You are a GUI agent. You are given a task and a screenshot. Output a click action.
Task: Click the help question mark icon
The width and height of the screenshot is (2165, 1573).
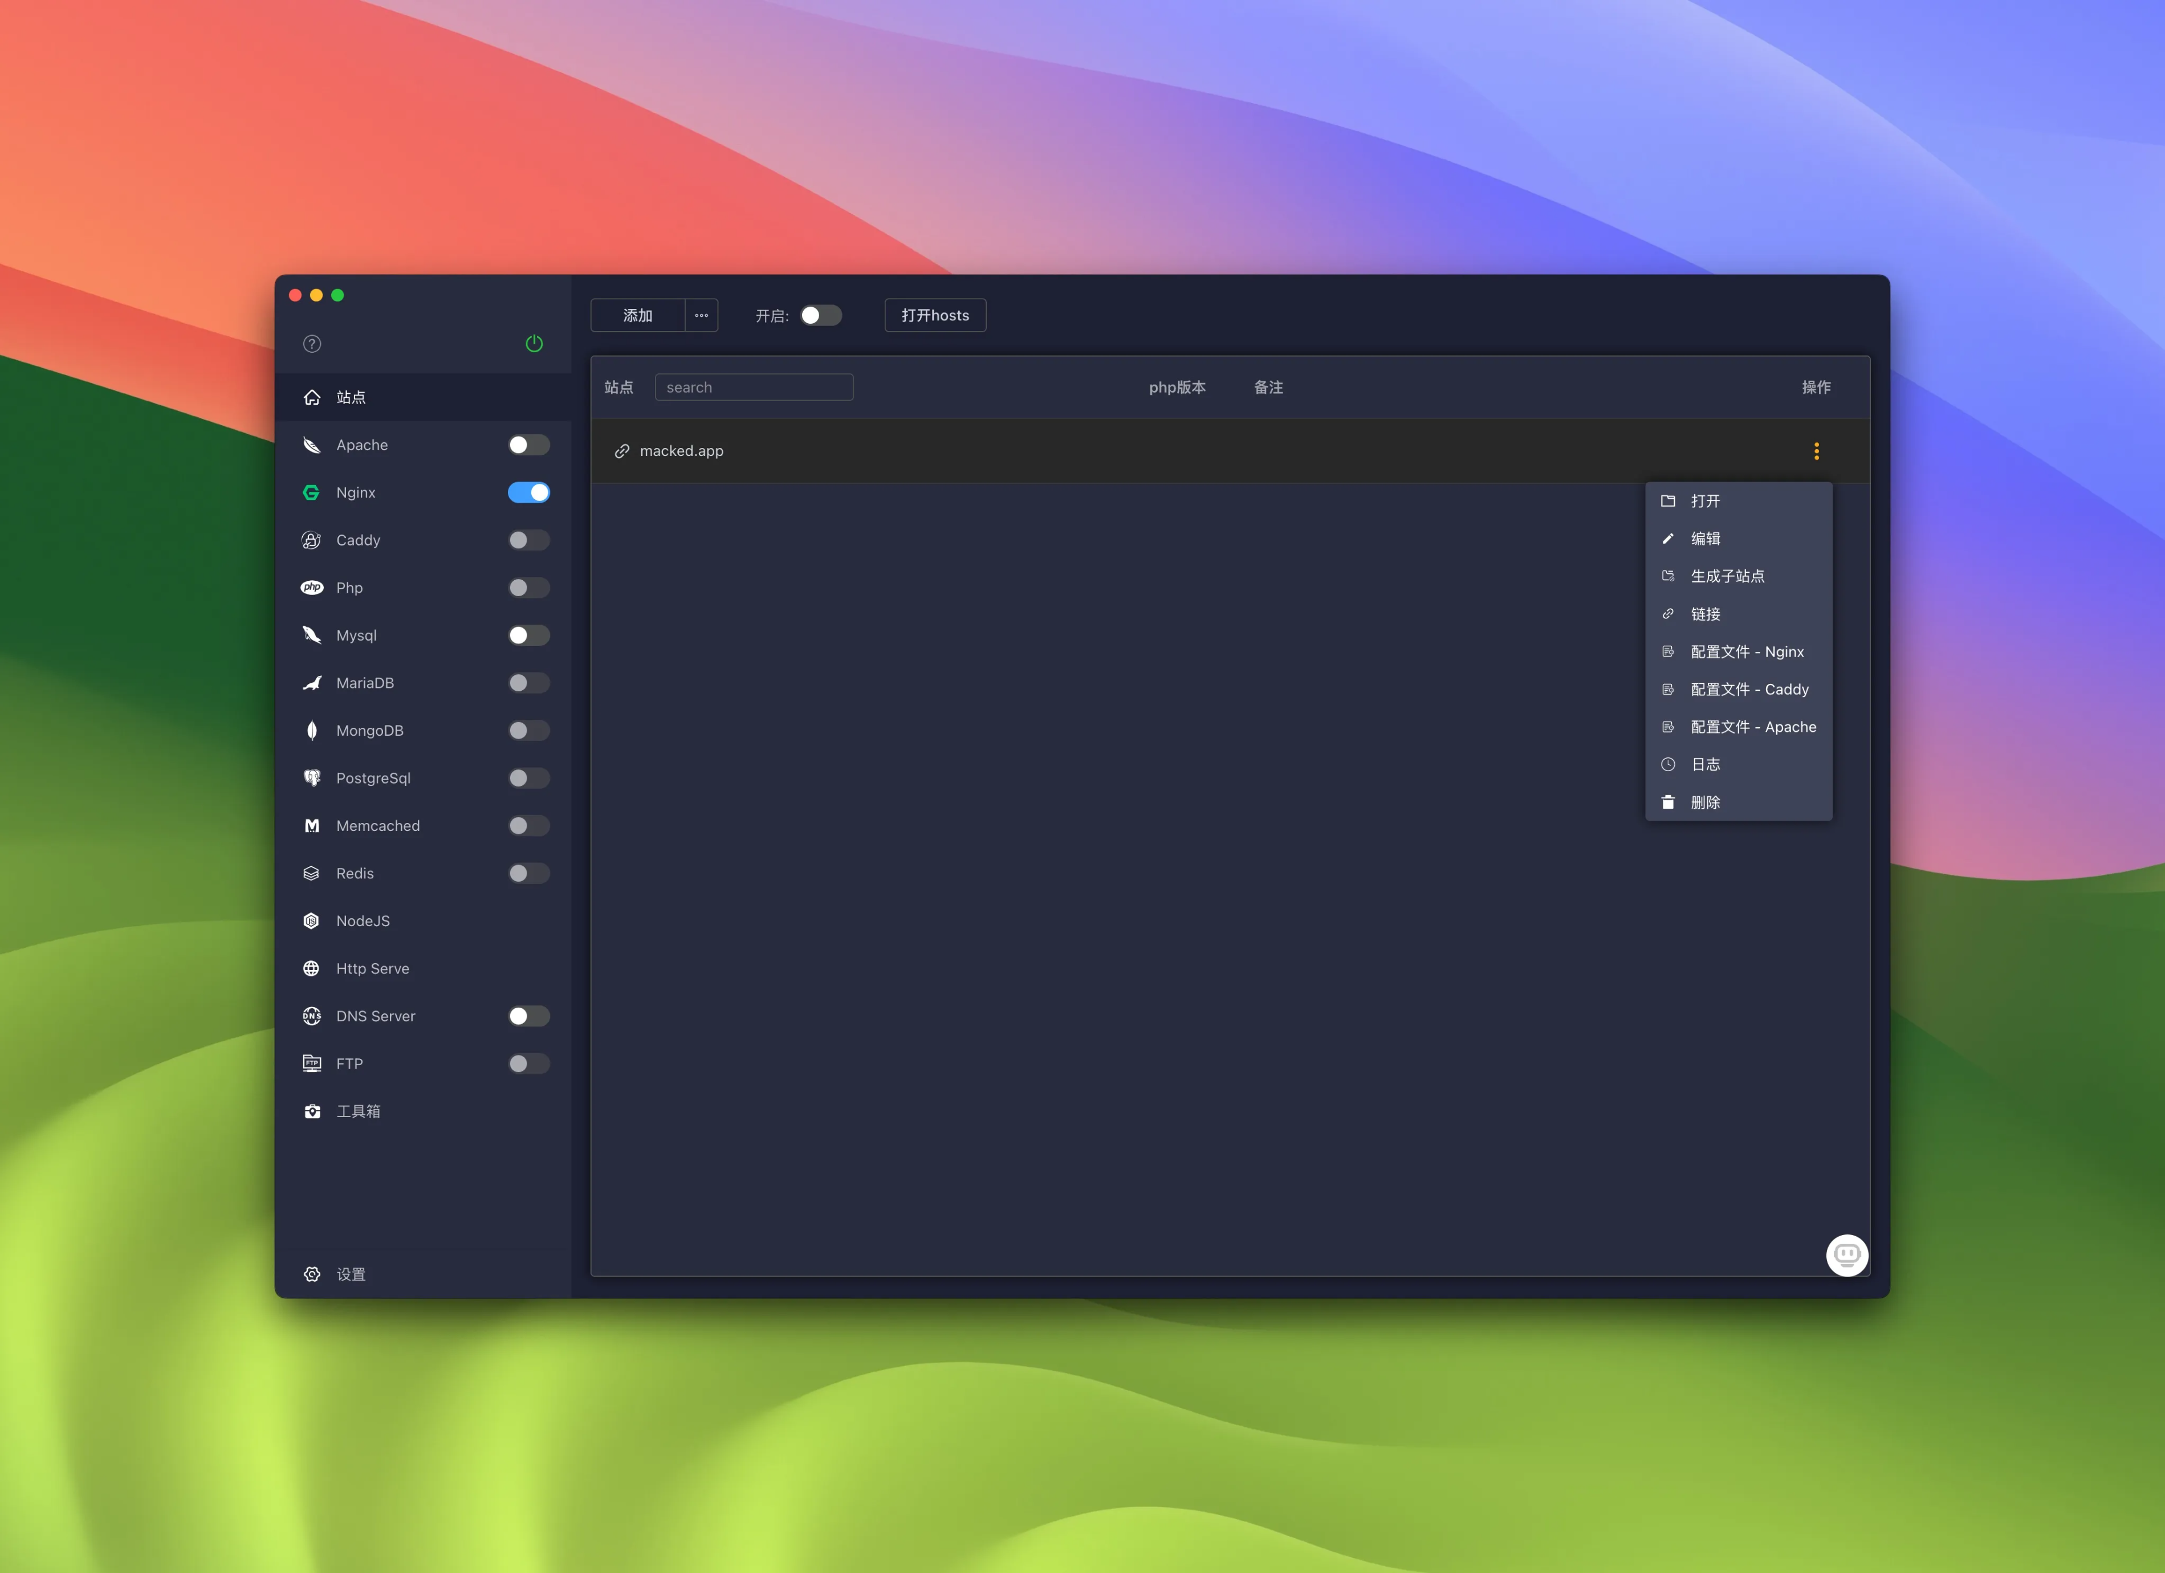312,344
